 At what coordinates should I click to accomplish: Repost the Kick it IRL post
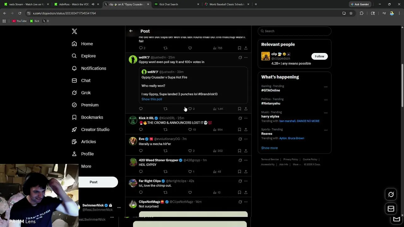[x=165, y=130]
